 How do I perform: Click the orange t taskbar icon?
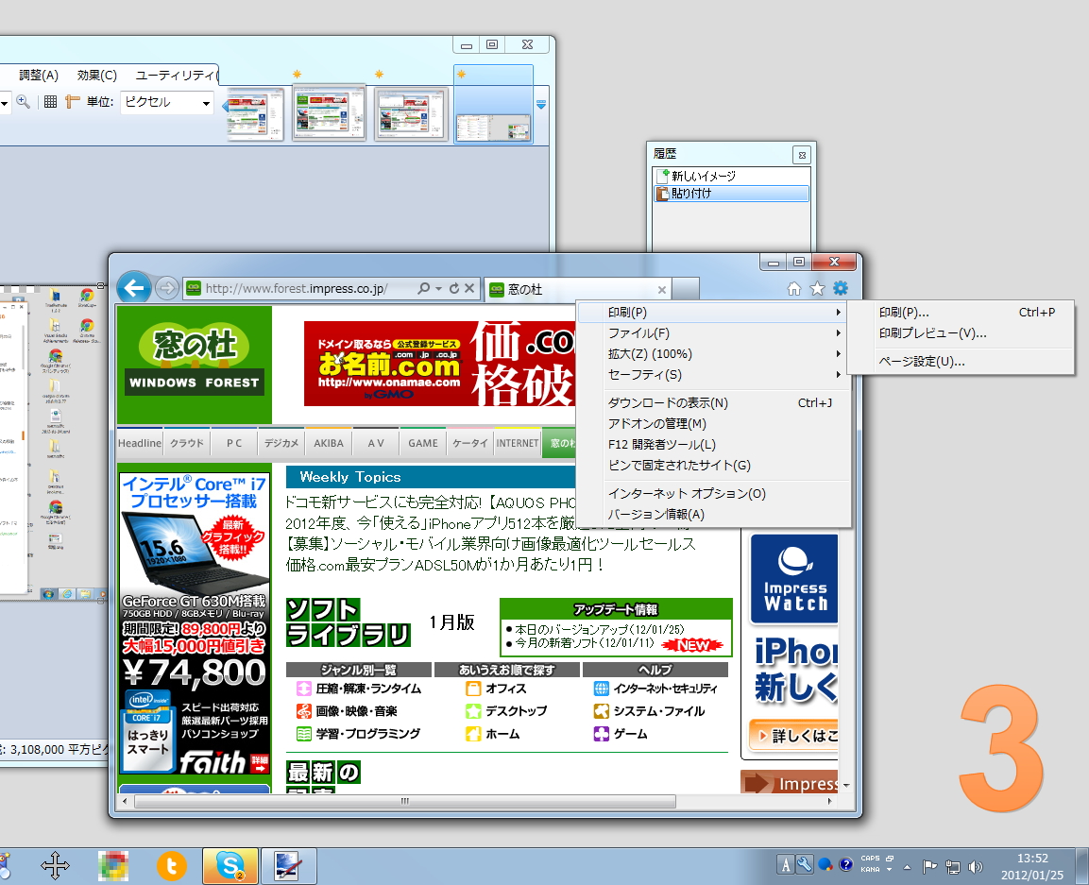pyautogui.click(x=172, y=866)
